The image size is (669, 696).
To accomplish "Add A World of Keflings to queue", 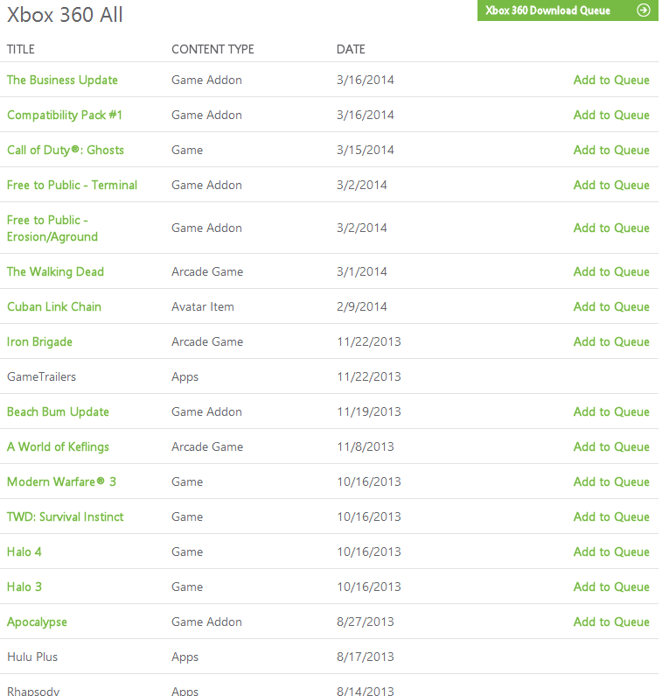I will pos(611,446).
